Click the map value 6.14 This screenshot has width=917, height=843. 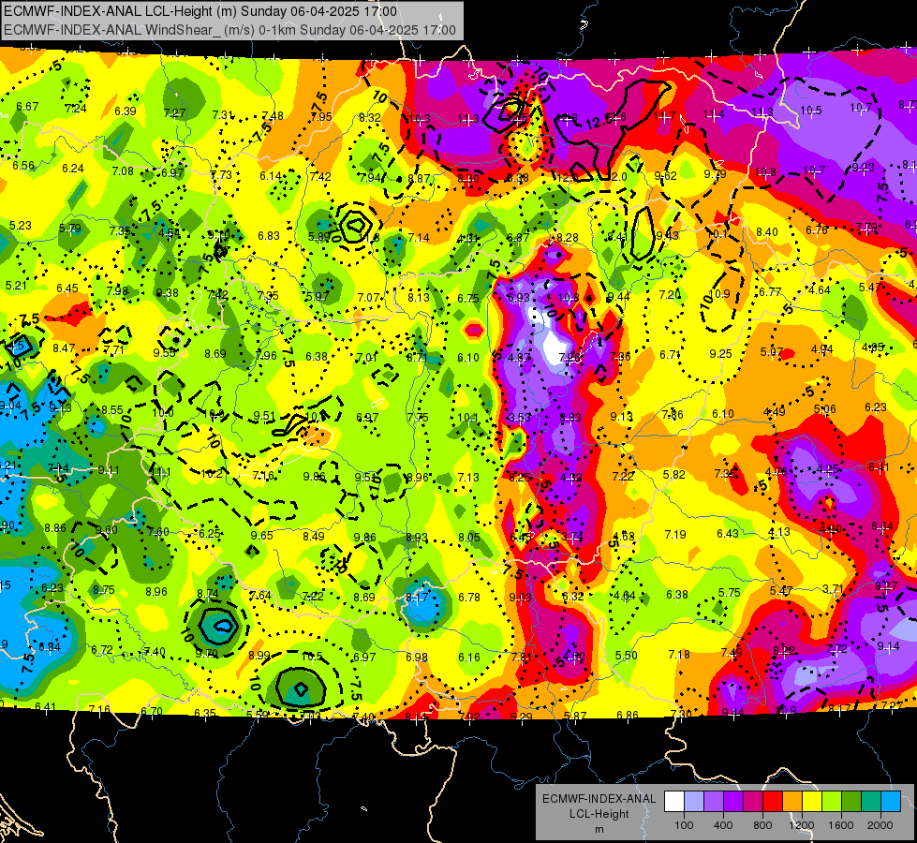point(271,175)
